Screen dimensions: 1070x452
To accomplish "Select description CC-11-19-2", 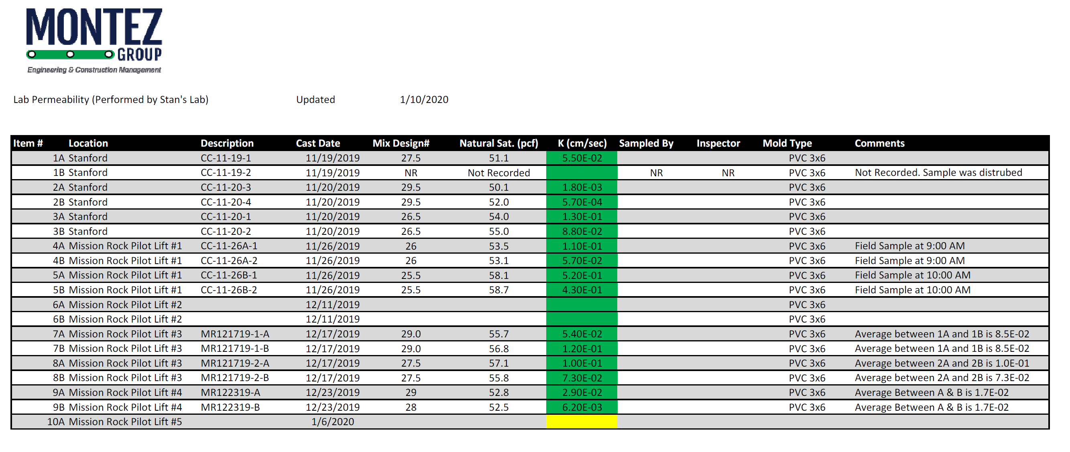I will coord(226,173).
